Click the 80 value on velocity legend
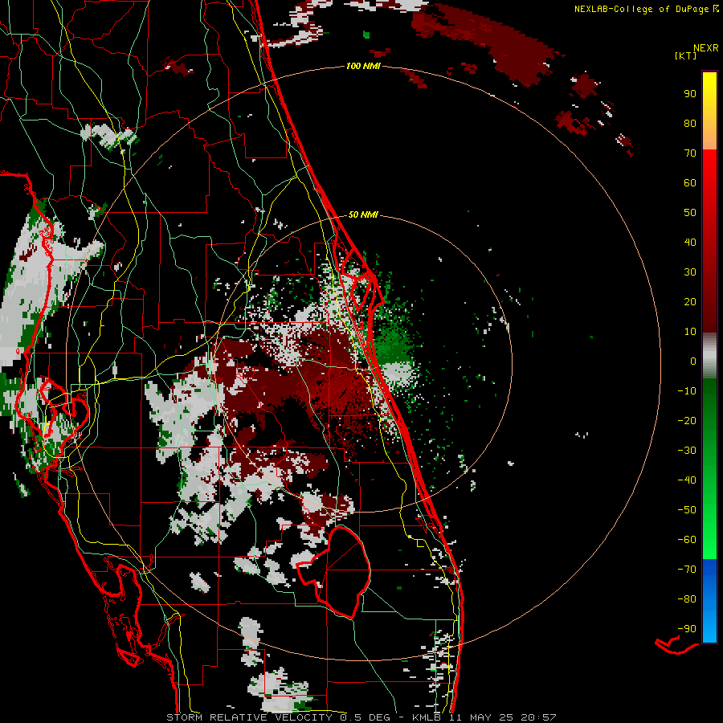Viewport: 723px width, 723px height. tap(690, 124)
